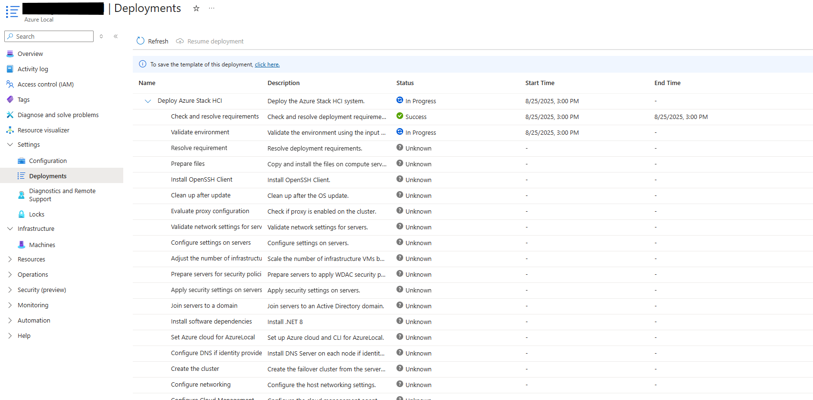Click the sidebar expand/collapse arrows next to Search

click(x=101, y=36)
